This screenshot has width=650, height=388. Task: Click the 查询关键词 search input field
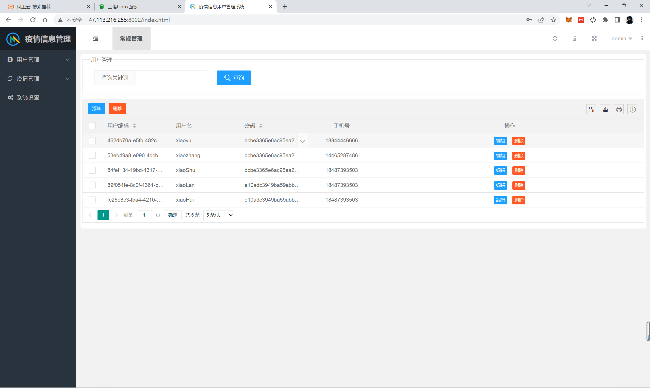point(172,78)
